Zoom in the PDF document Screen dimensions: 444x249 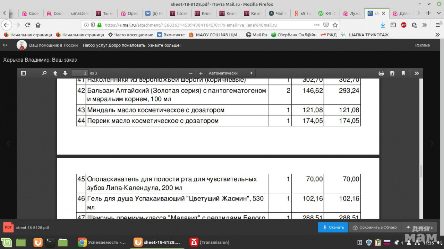(200, 73)
